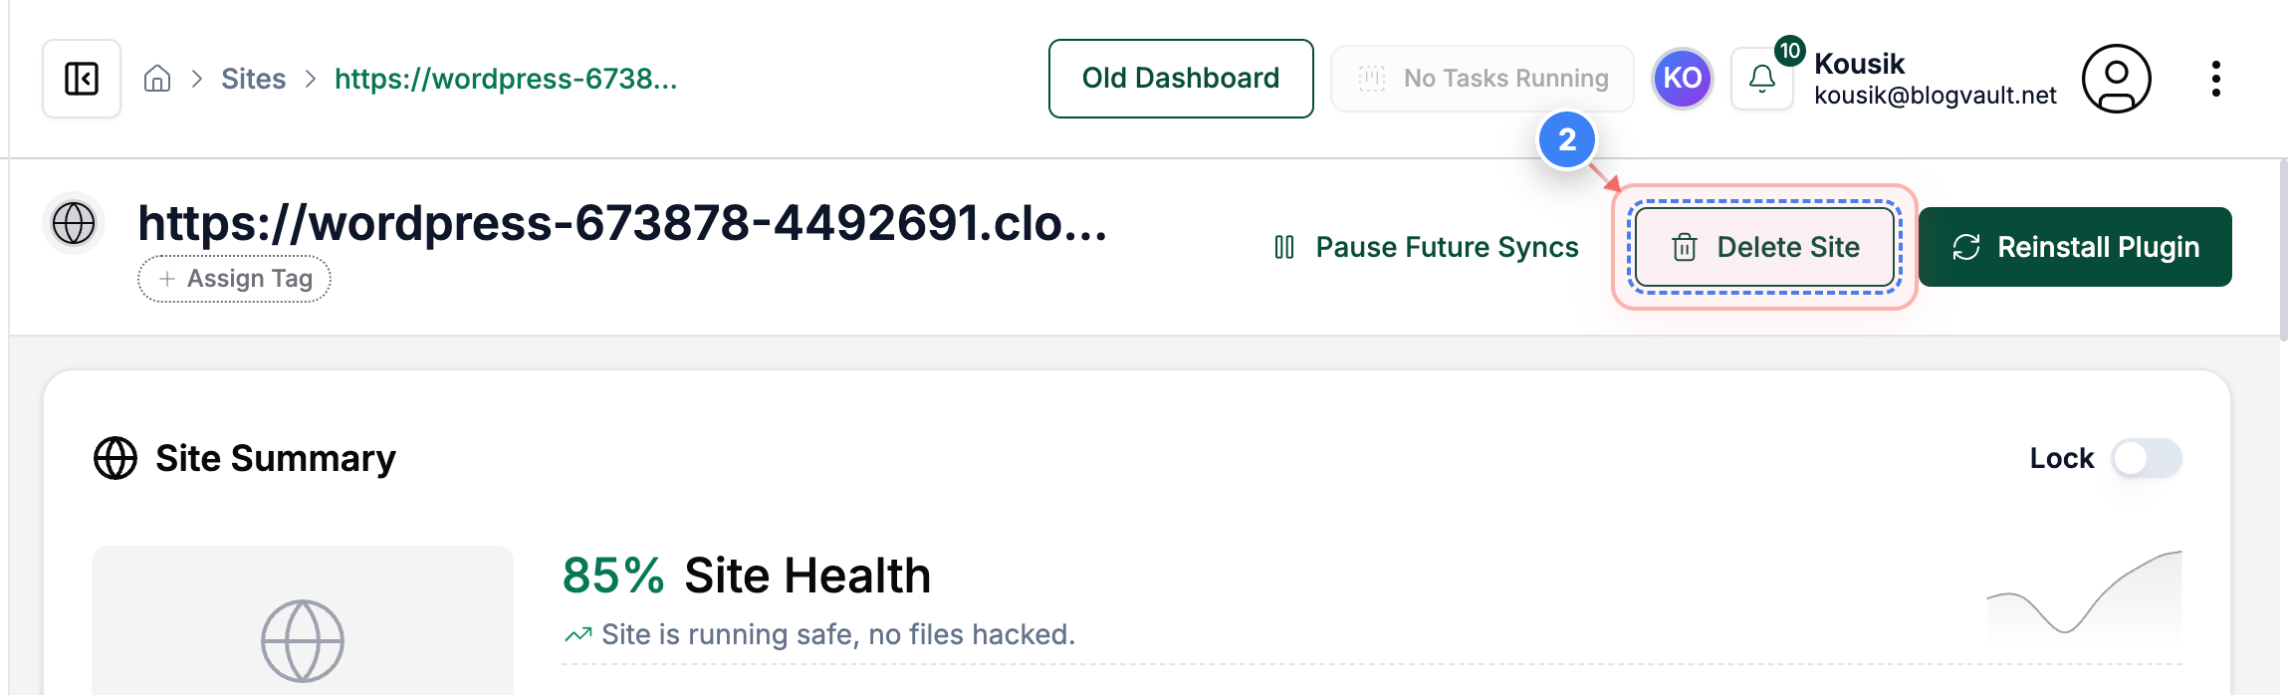Click the No Tasks Running indicator
This screenshot has height=695, width=2288.
(x=1482, y=78)
